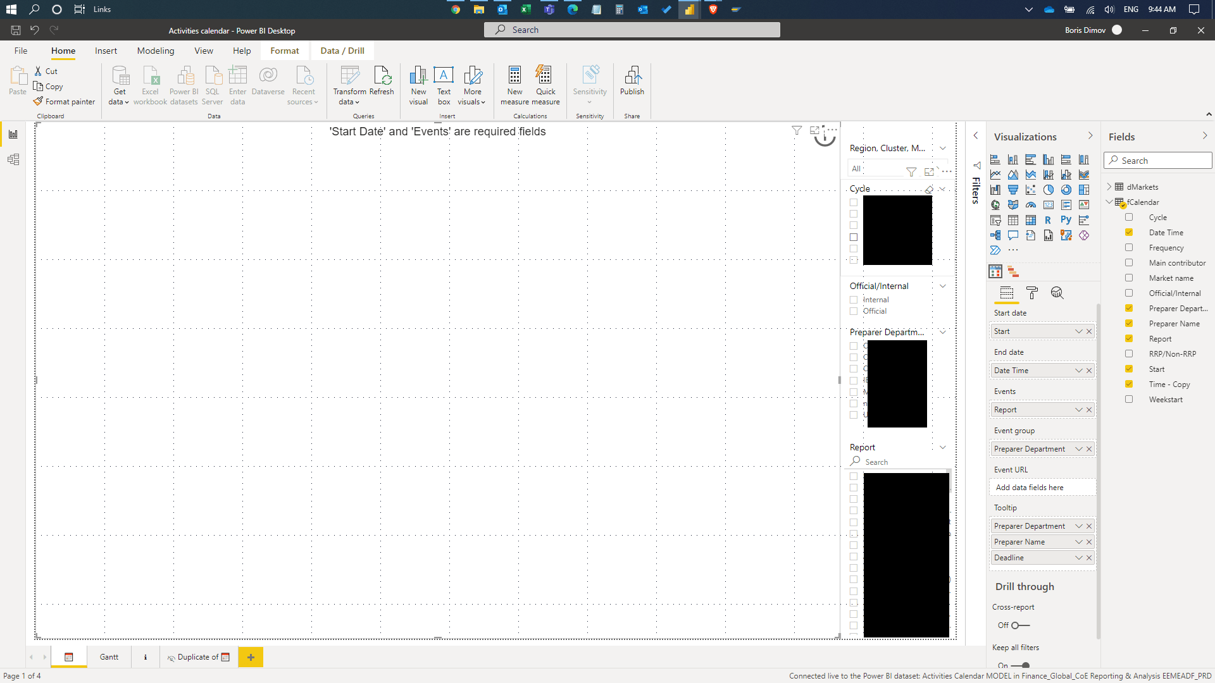
Task: Open the Data / Drill tab
Action: click(x=342, y=51)
